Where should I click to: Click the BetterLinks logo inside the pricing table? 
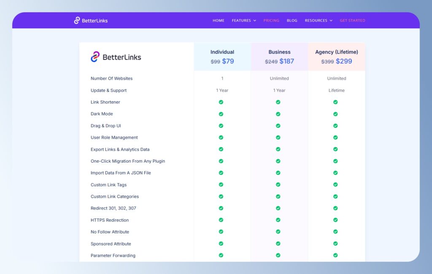coord(115,55)
